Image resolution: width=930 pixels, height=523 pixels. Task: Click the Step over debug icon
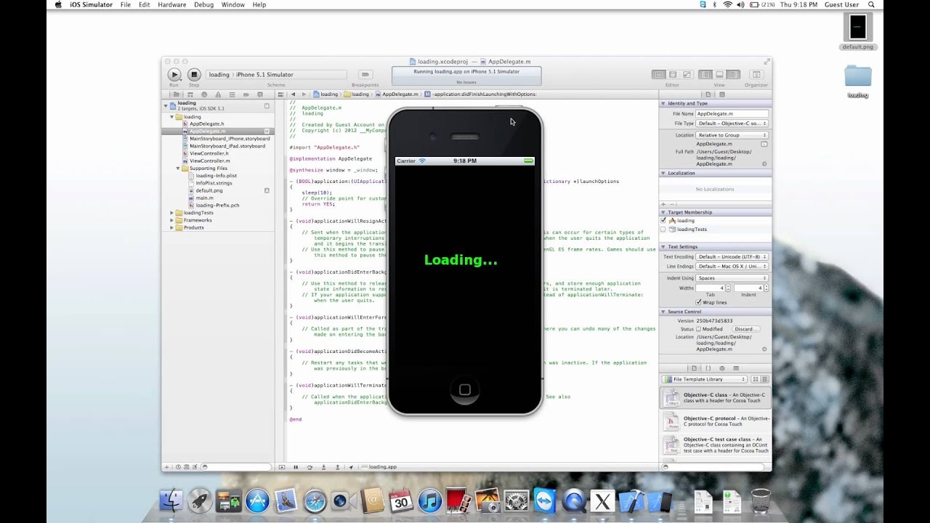coord(310,467)
